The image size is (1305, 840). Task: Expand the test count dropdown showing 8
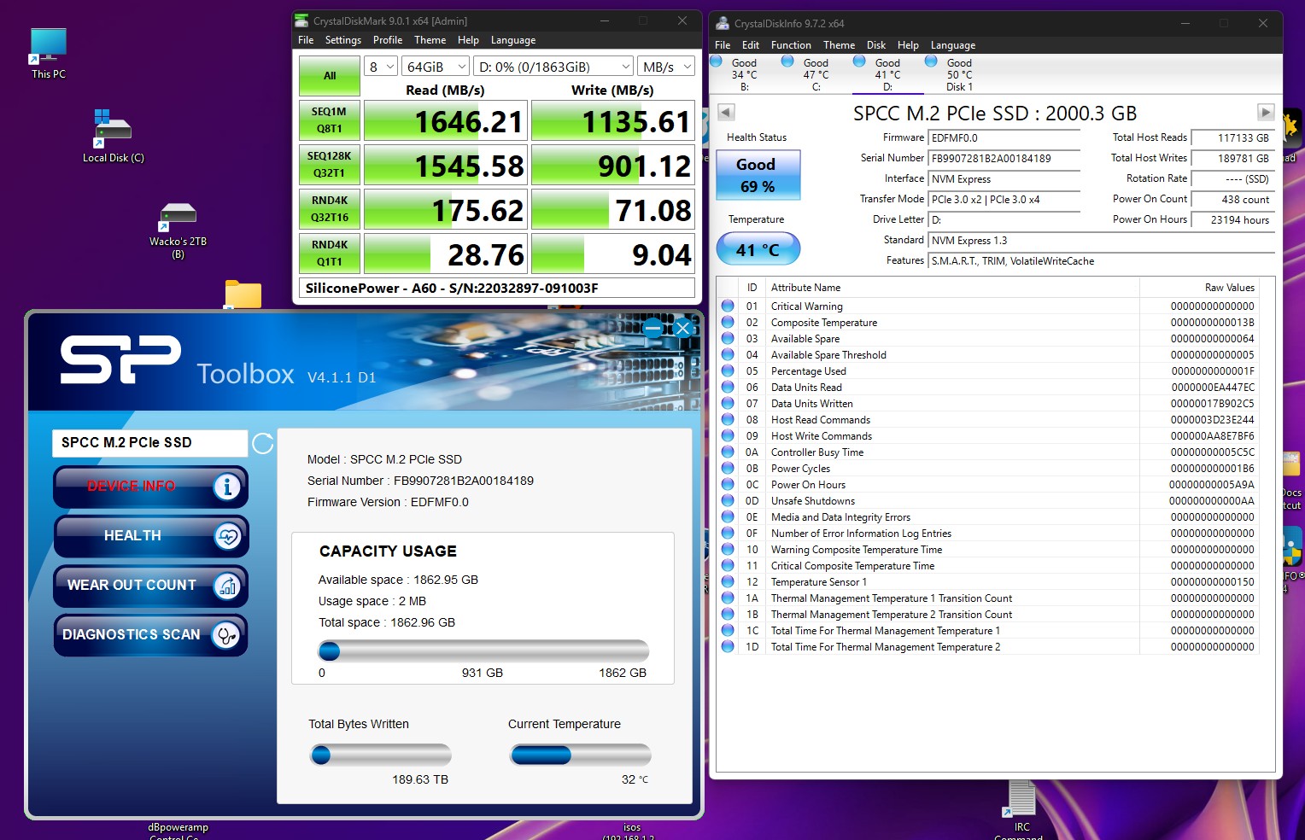coord(381,67)
